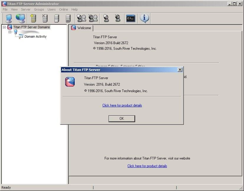Click the delete server icon with X
Image resolution: width=244 pixels, height=191 pixels.
(x=45, y=19)
